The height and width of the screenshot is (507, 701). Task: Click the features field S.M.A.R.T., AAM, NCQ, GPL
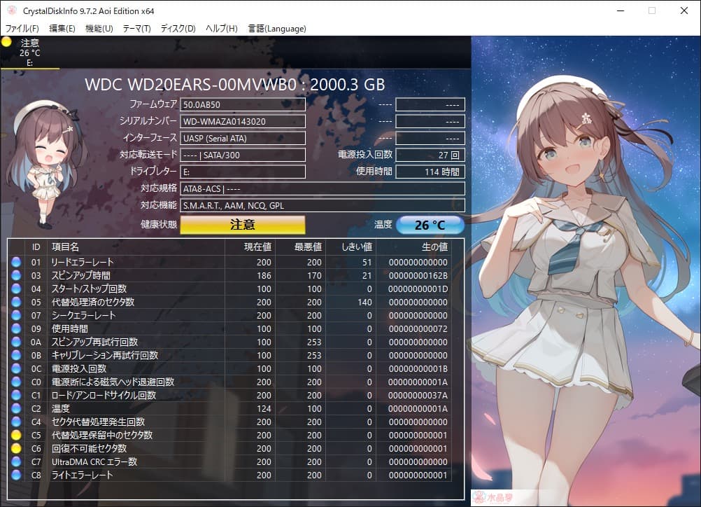[x=323, y=205]
